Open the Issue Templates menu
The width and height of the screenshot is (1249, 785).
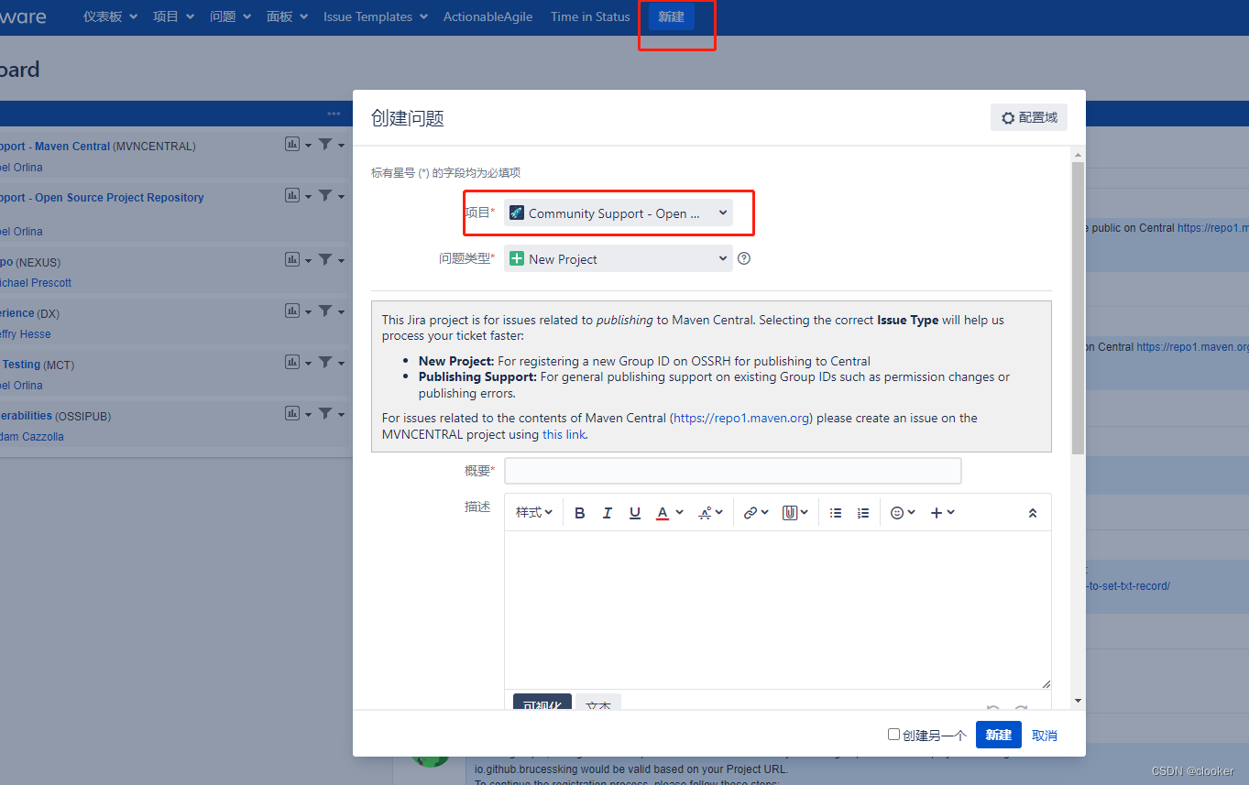(x=376, y=16)
